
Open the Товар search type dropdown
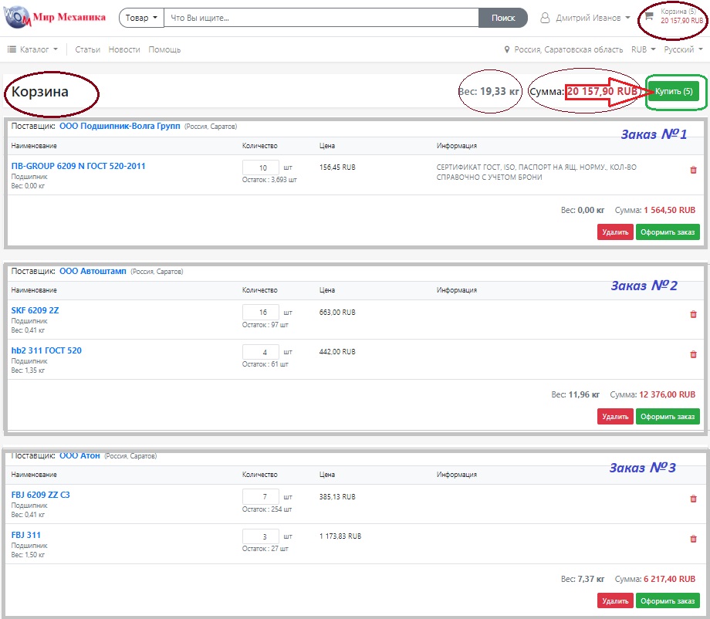[141, 18]
